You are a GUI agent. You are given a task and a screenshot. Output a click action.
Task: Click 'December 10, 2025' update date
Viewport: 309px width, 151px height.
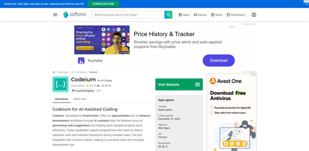[x=169, y=119]
